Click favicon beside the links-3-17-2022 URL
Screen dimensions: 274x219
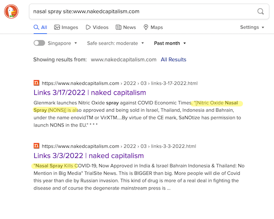pos(37,83)
